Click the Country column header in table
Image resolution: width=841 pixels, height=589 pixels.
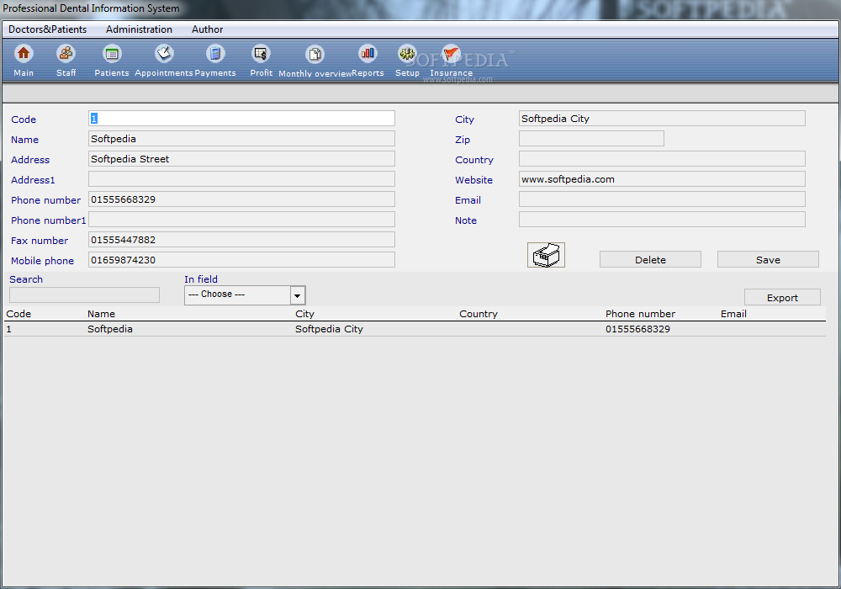pyautogui.click(x=479, y=314)
